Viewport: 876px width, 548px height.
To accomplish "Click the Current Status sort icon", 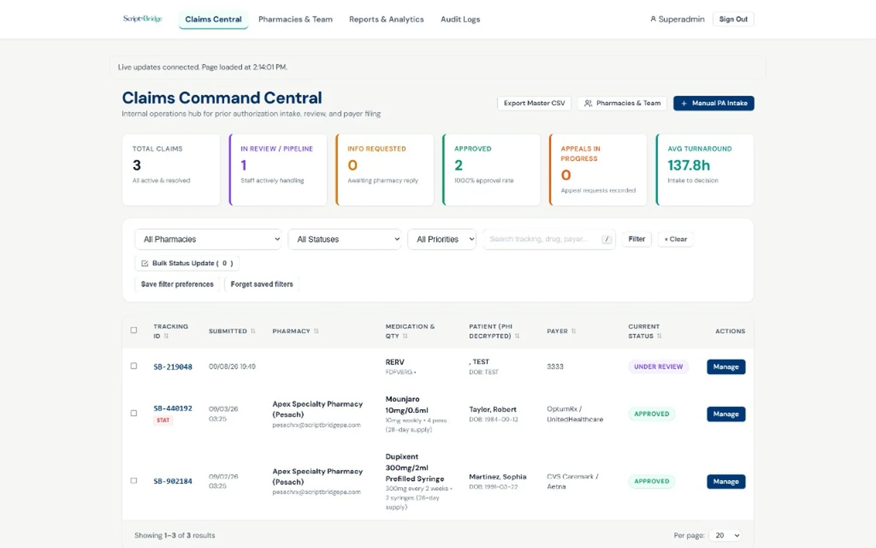I will pyautogui.click(x=659, y=336).
